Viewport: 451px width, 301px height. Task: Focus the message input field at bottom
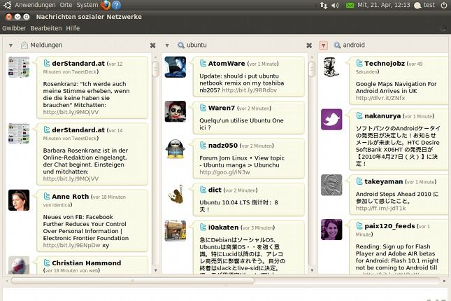225,295
